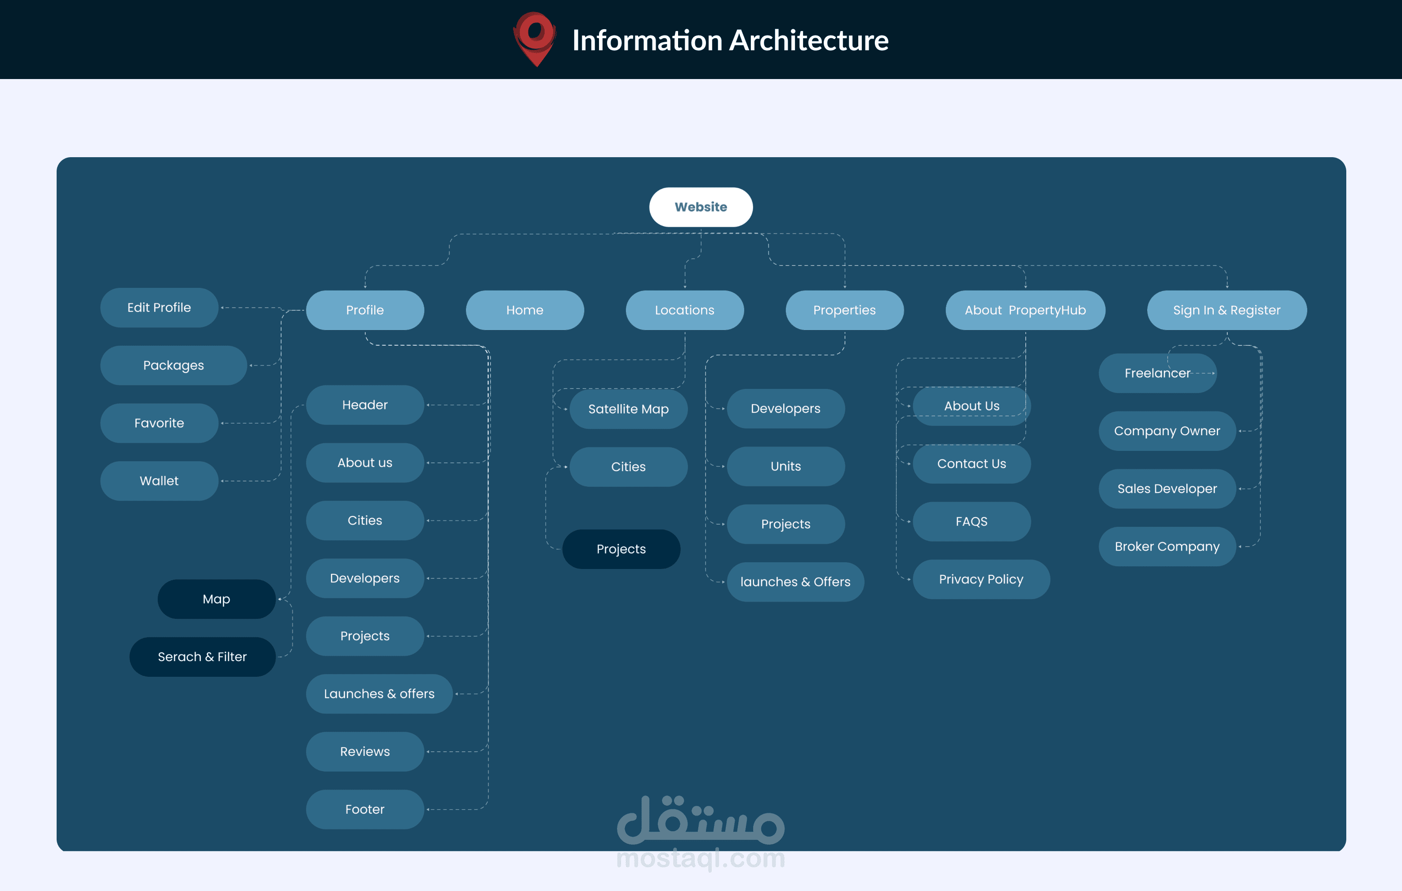
Task: Click the Wallet node
Action: click(x=159, y=481)
